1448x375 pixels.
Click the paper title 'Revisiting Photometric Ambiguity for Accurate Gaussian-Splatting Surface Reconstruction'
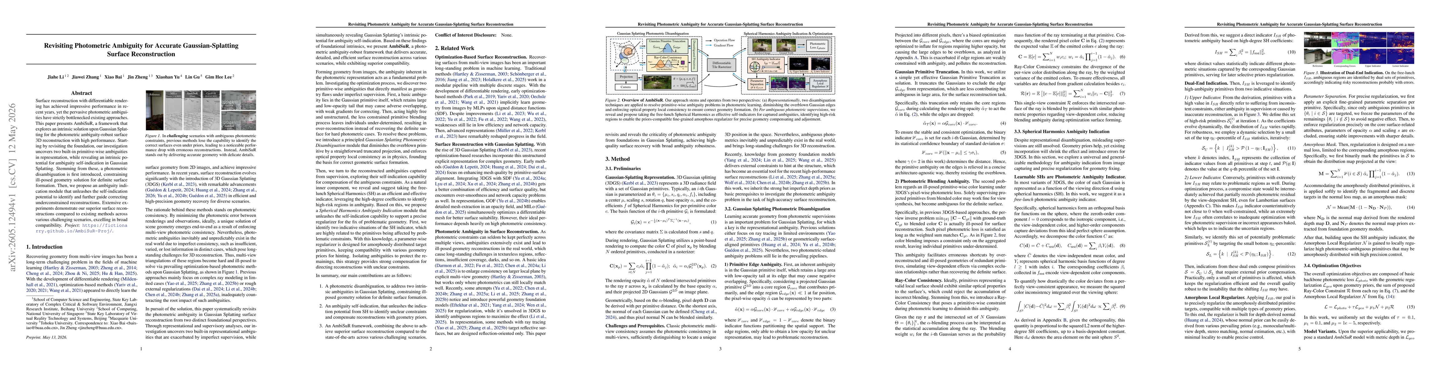[141, 50]
